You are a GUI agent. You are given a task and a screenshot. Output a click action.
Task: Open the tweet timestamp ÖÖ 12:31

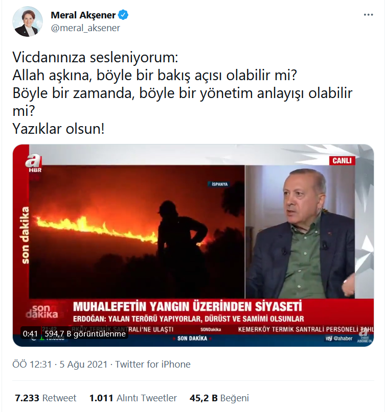(x=32, y=365)
